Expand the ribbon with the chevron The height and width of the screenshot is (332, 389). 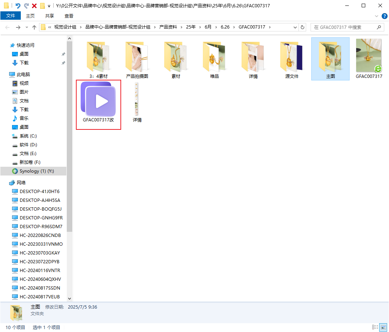tap(377, 16)
